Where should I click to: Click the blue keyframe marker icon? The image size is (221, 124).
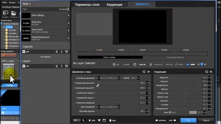tap(202, 64)
